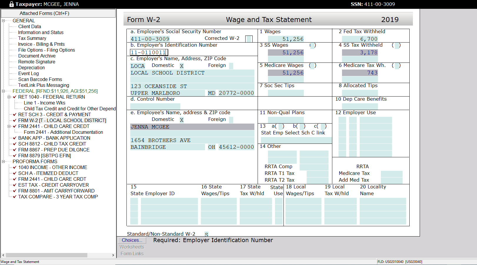Click checkmark icon beside TAX COMPARE

coord(15,197)
